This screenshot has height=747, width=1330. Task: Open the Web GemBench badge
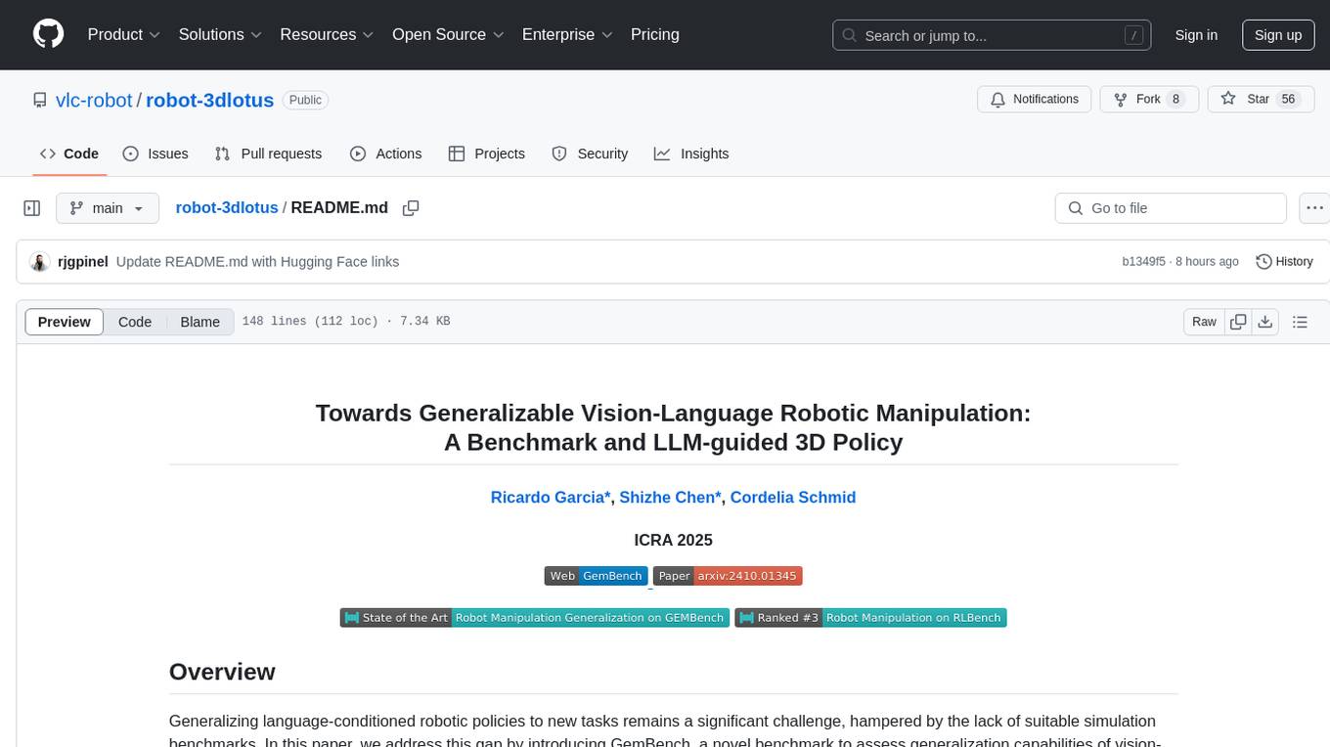[x=596, y=576]
